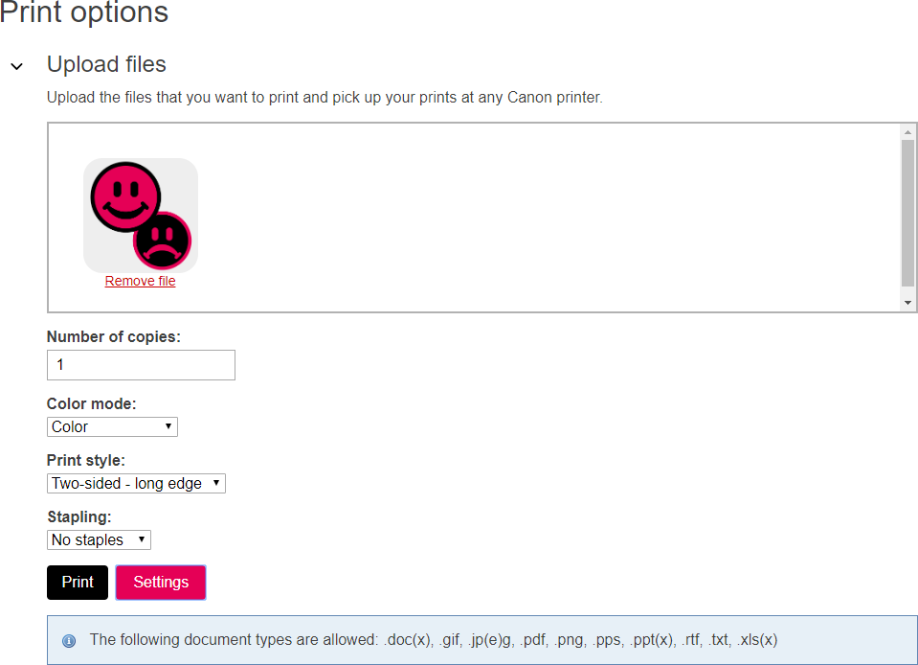
Task: Click the scroll down arrow in upload box
Action: point(908,303)
